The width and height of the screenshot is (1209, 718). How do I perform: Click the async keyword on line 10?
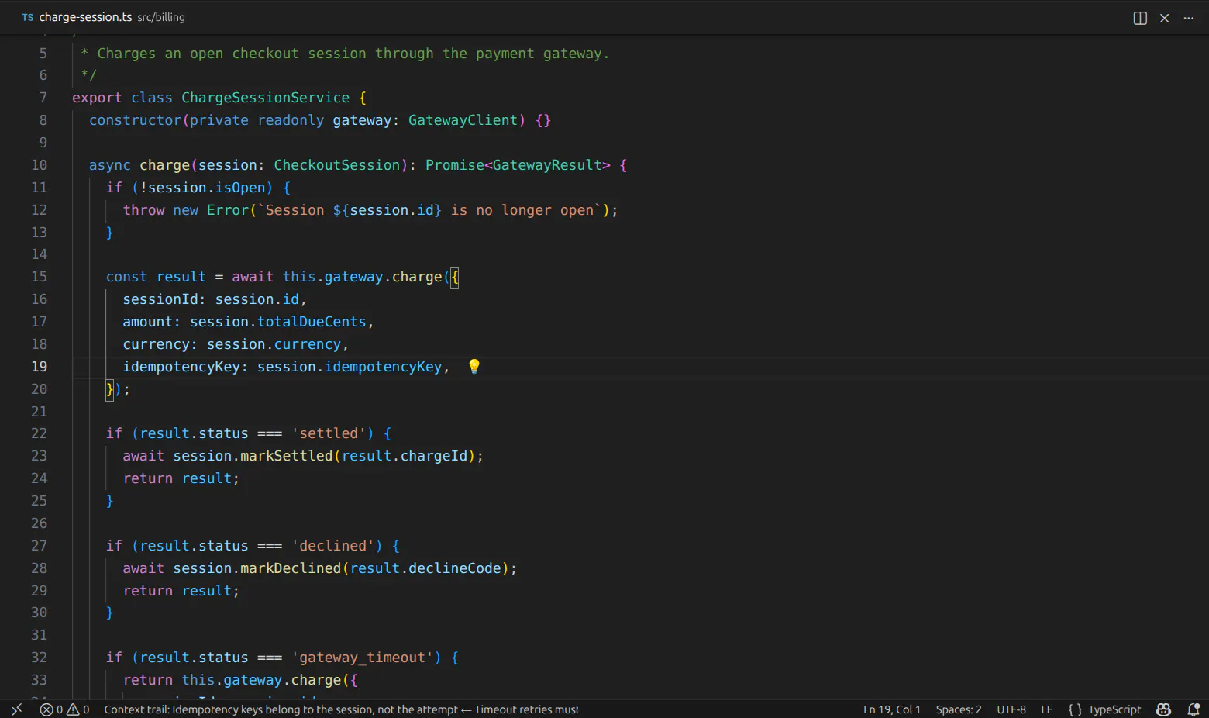(110, 165)
